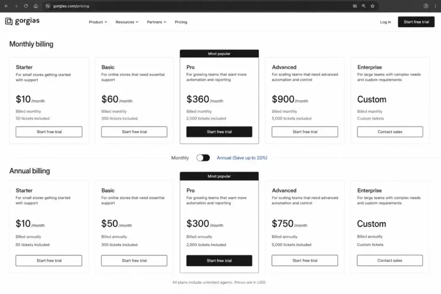Click the $300 annual Pro price

[x=198, y=223]
